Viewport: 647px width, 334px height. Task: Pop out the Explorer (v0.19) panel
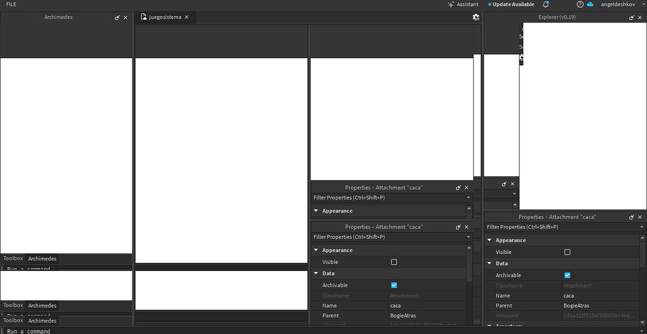632,18
